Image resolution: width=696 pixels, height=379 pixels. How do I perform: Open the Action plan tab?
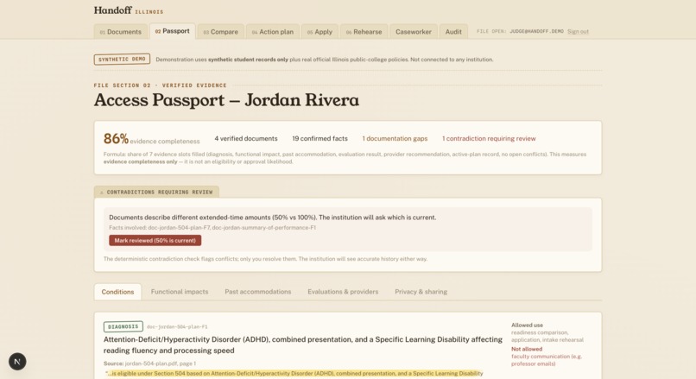[273, 31]
